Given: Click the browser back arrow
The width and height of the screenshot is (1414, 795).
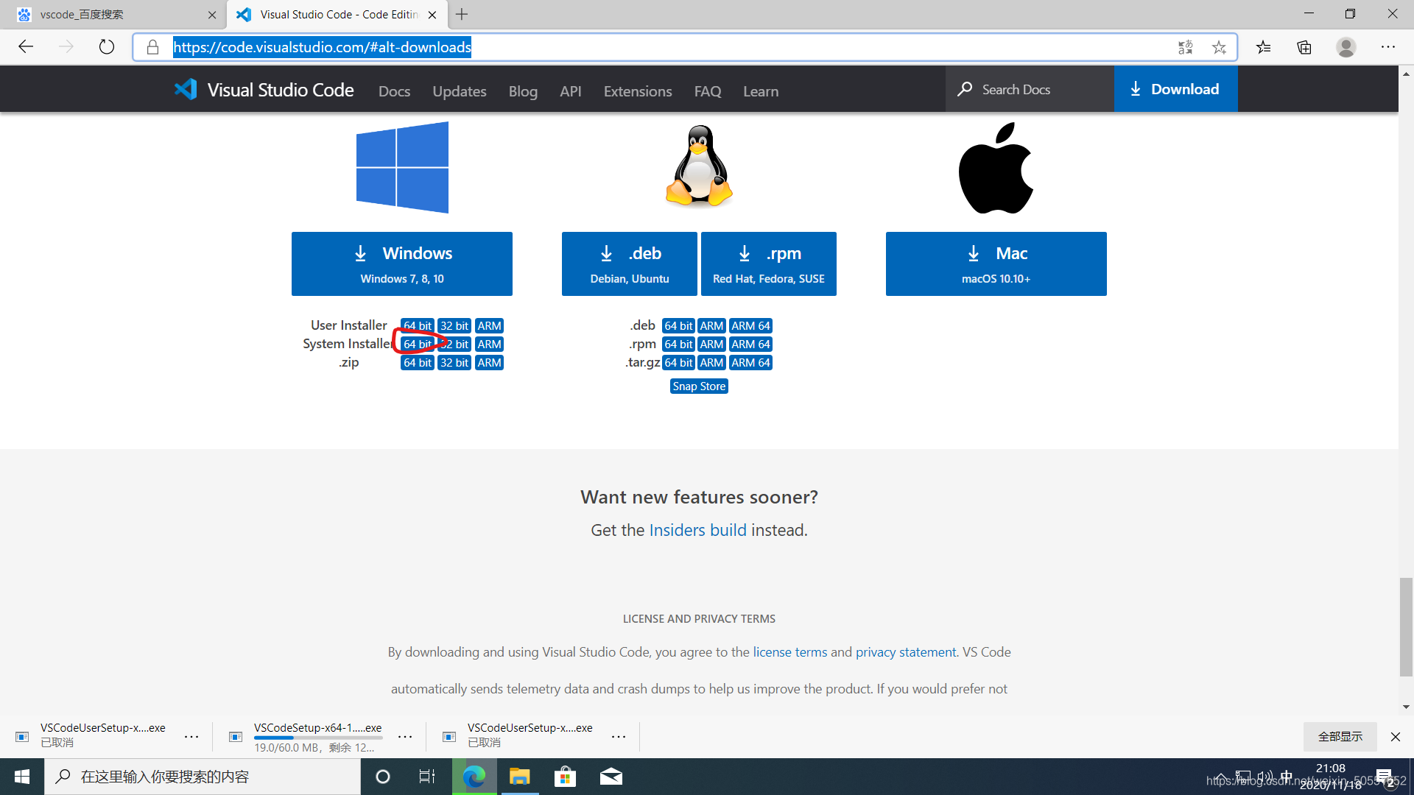Looking at the screenshot, I should [x=27, y=47].
